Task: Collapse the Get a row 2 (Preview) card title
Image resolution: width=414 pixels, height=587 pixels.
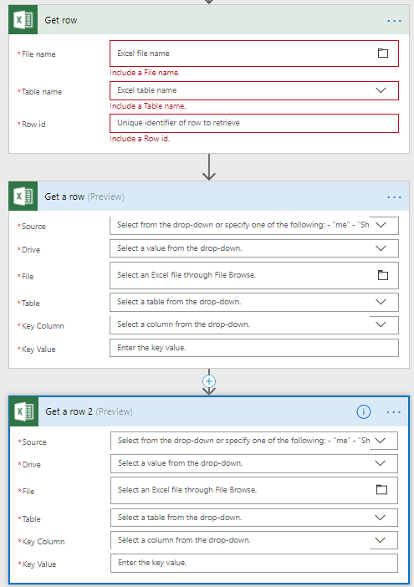Action: [x=89, y=411]
